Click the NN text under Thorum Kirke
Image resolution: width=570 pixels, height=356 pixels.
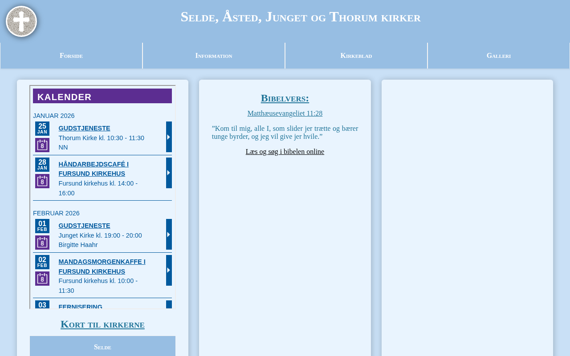point(63,147)
